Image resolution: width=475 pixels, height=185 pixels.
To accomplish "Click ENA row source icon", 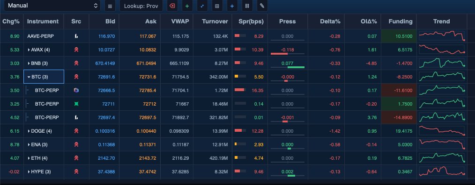I will (76, 145).
